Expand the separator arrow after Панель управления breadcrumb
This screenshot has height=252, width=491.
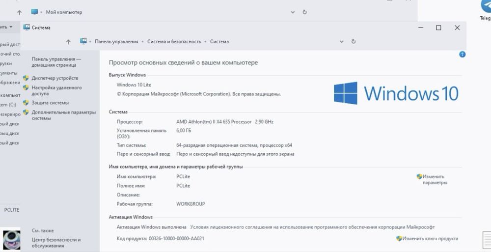pos(143,41)
